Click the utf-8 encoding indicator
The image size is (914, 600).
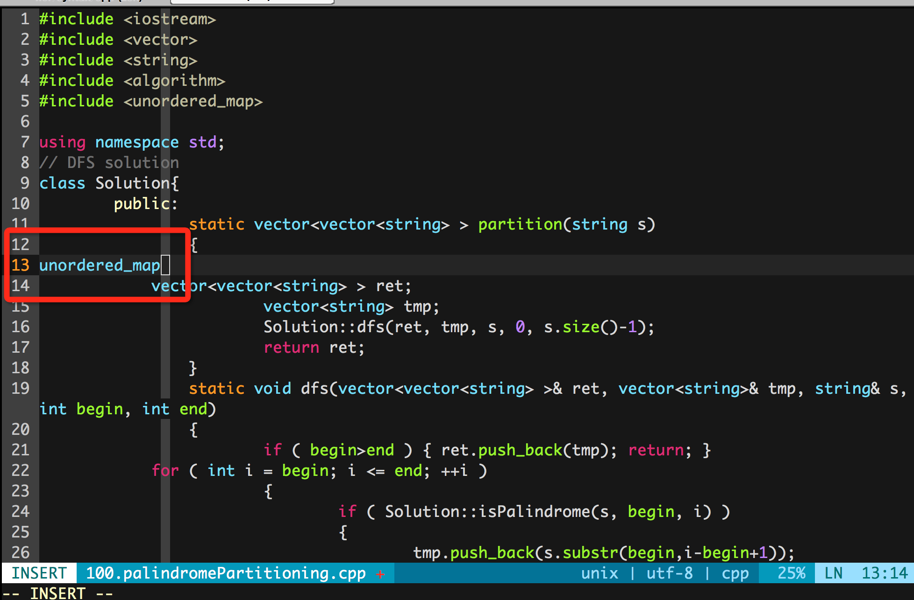coord(670,573)
